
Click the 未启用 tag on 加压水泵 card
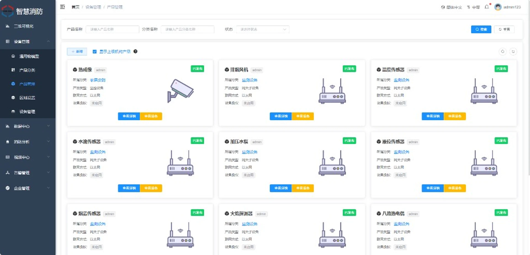[x=248, y=175]
